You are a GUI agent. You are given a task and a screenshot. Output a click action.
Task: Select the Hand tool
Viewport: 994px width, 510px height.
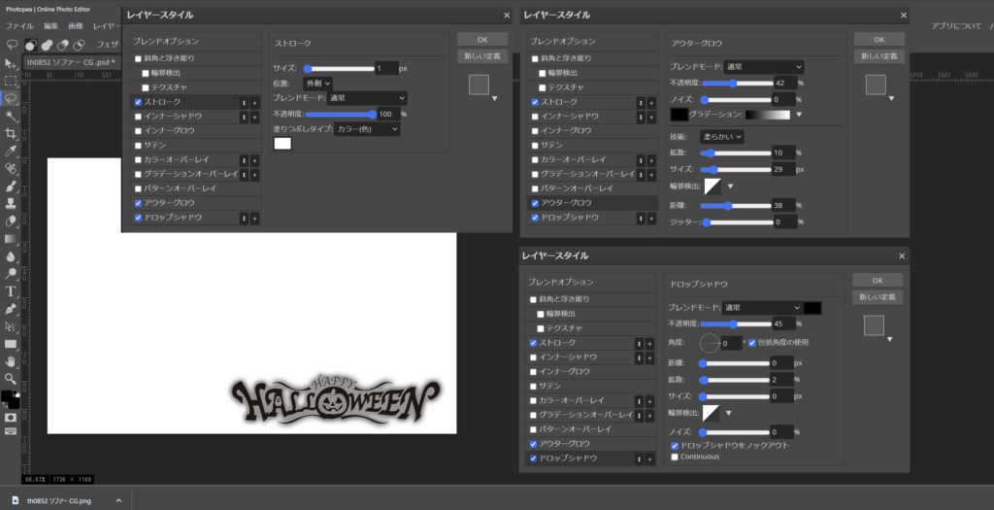point(11,360)
